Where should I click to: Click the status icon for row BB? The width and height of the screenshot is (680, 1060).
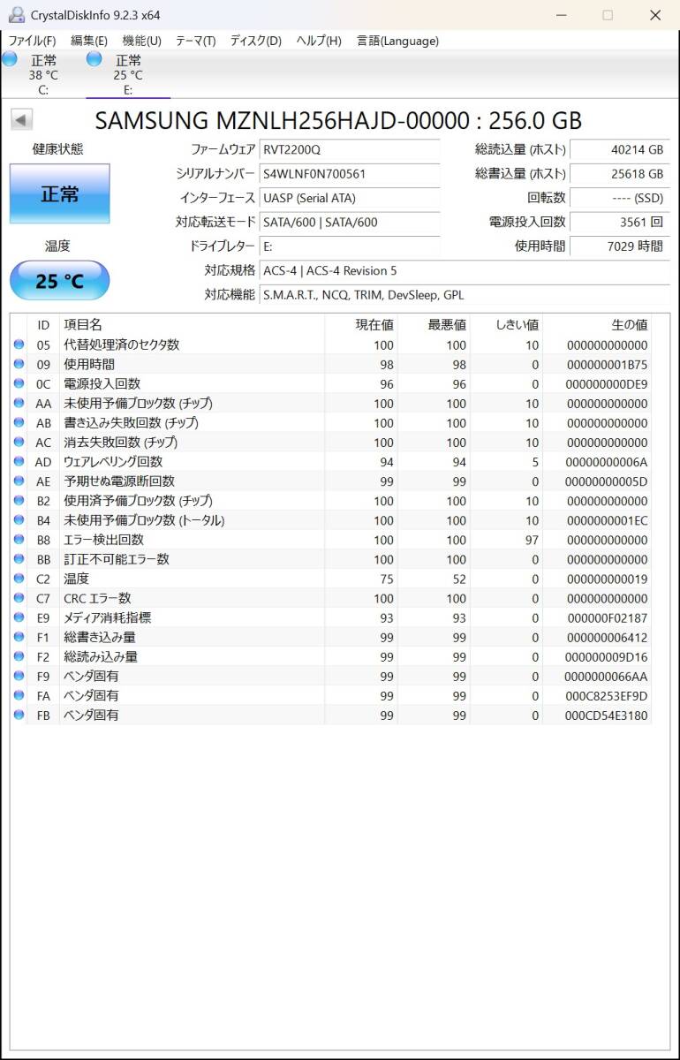(19, 558)
